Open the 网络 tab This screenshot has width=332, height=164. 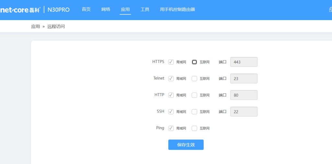click(106, 9)
